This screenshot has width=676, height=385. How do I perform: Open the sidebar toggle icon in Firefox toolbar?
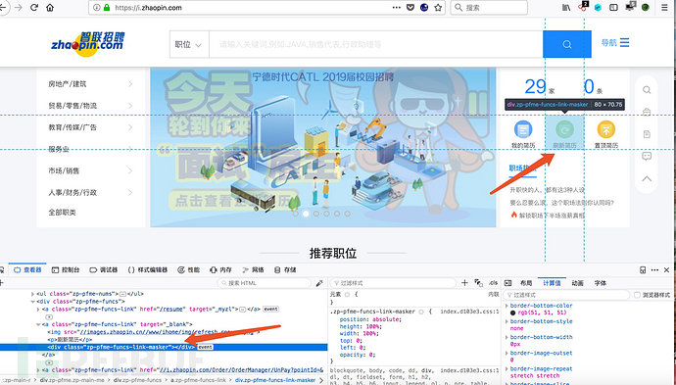pos(613,7)
